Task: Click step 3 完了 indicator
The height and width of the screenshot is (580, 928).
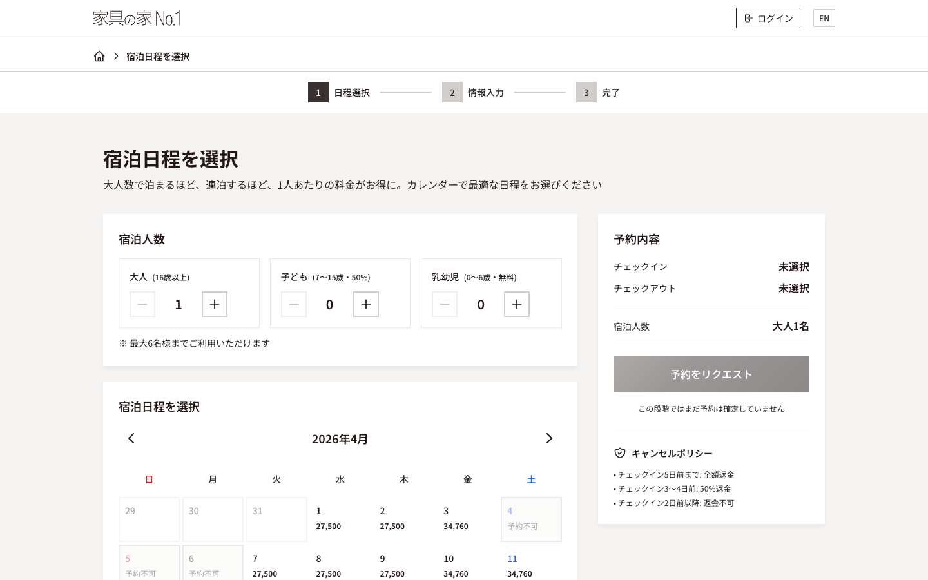Action: (x=598, y=92)
